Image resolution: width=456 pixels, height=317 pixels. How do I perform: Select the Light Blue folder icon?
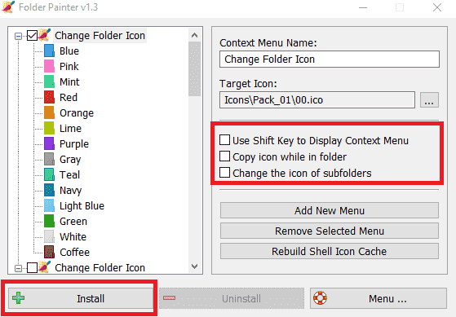(49, 205)
